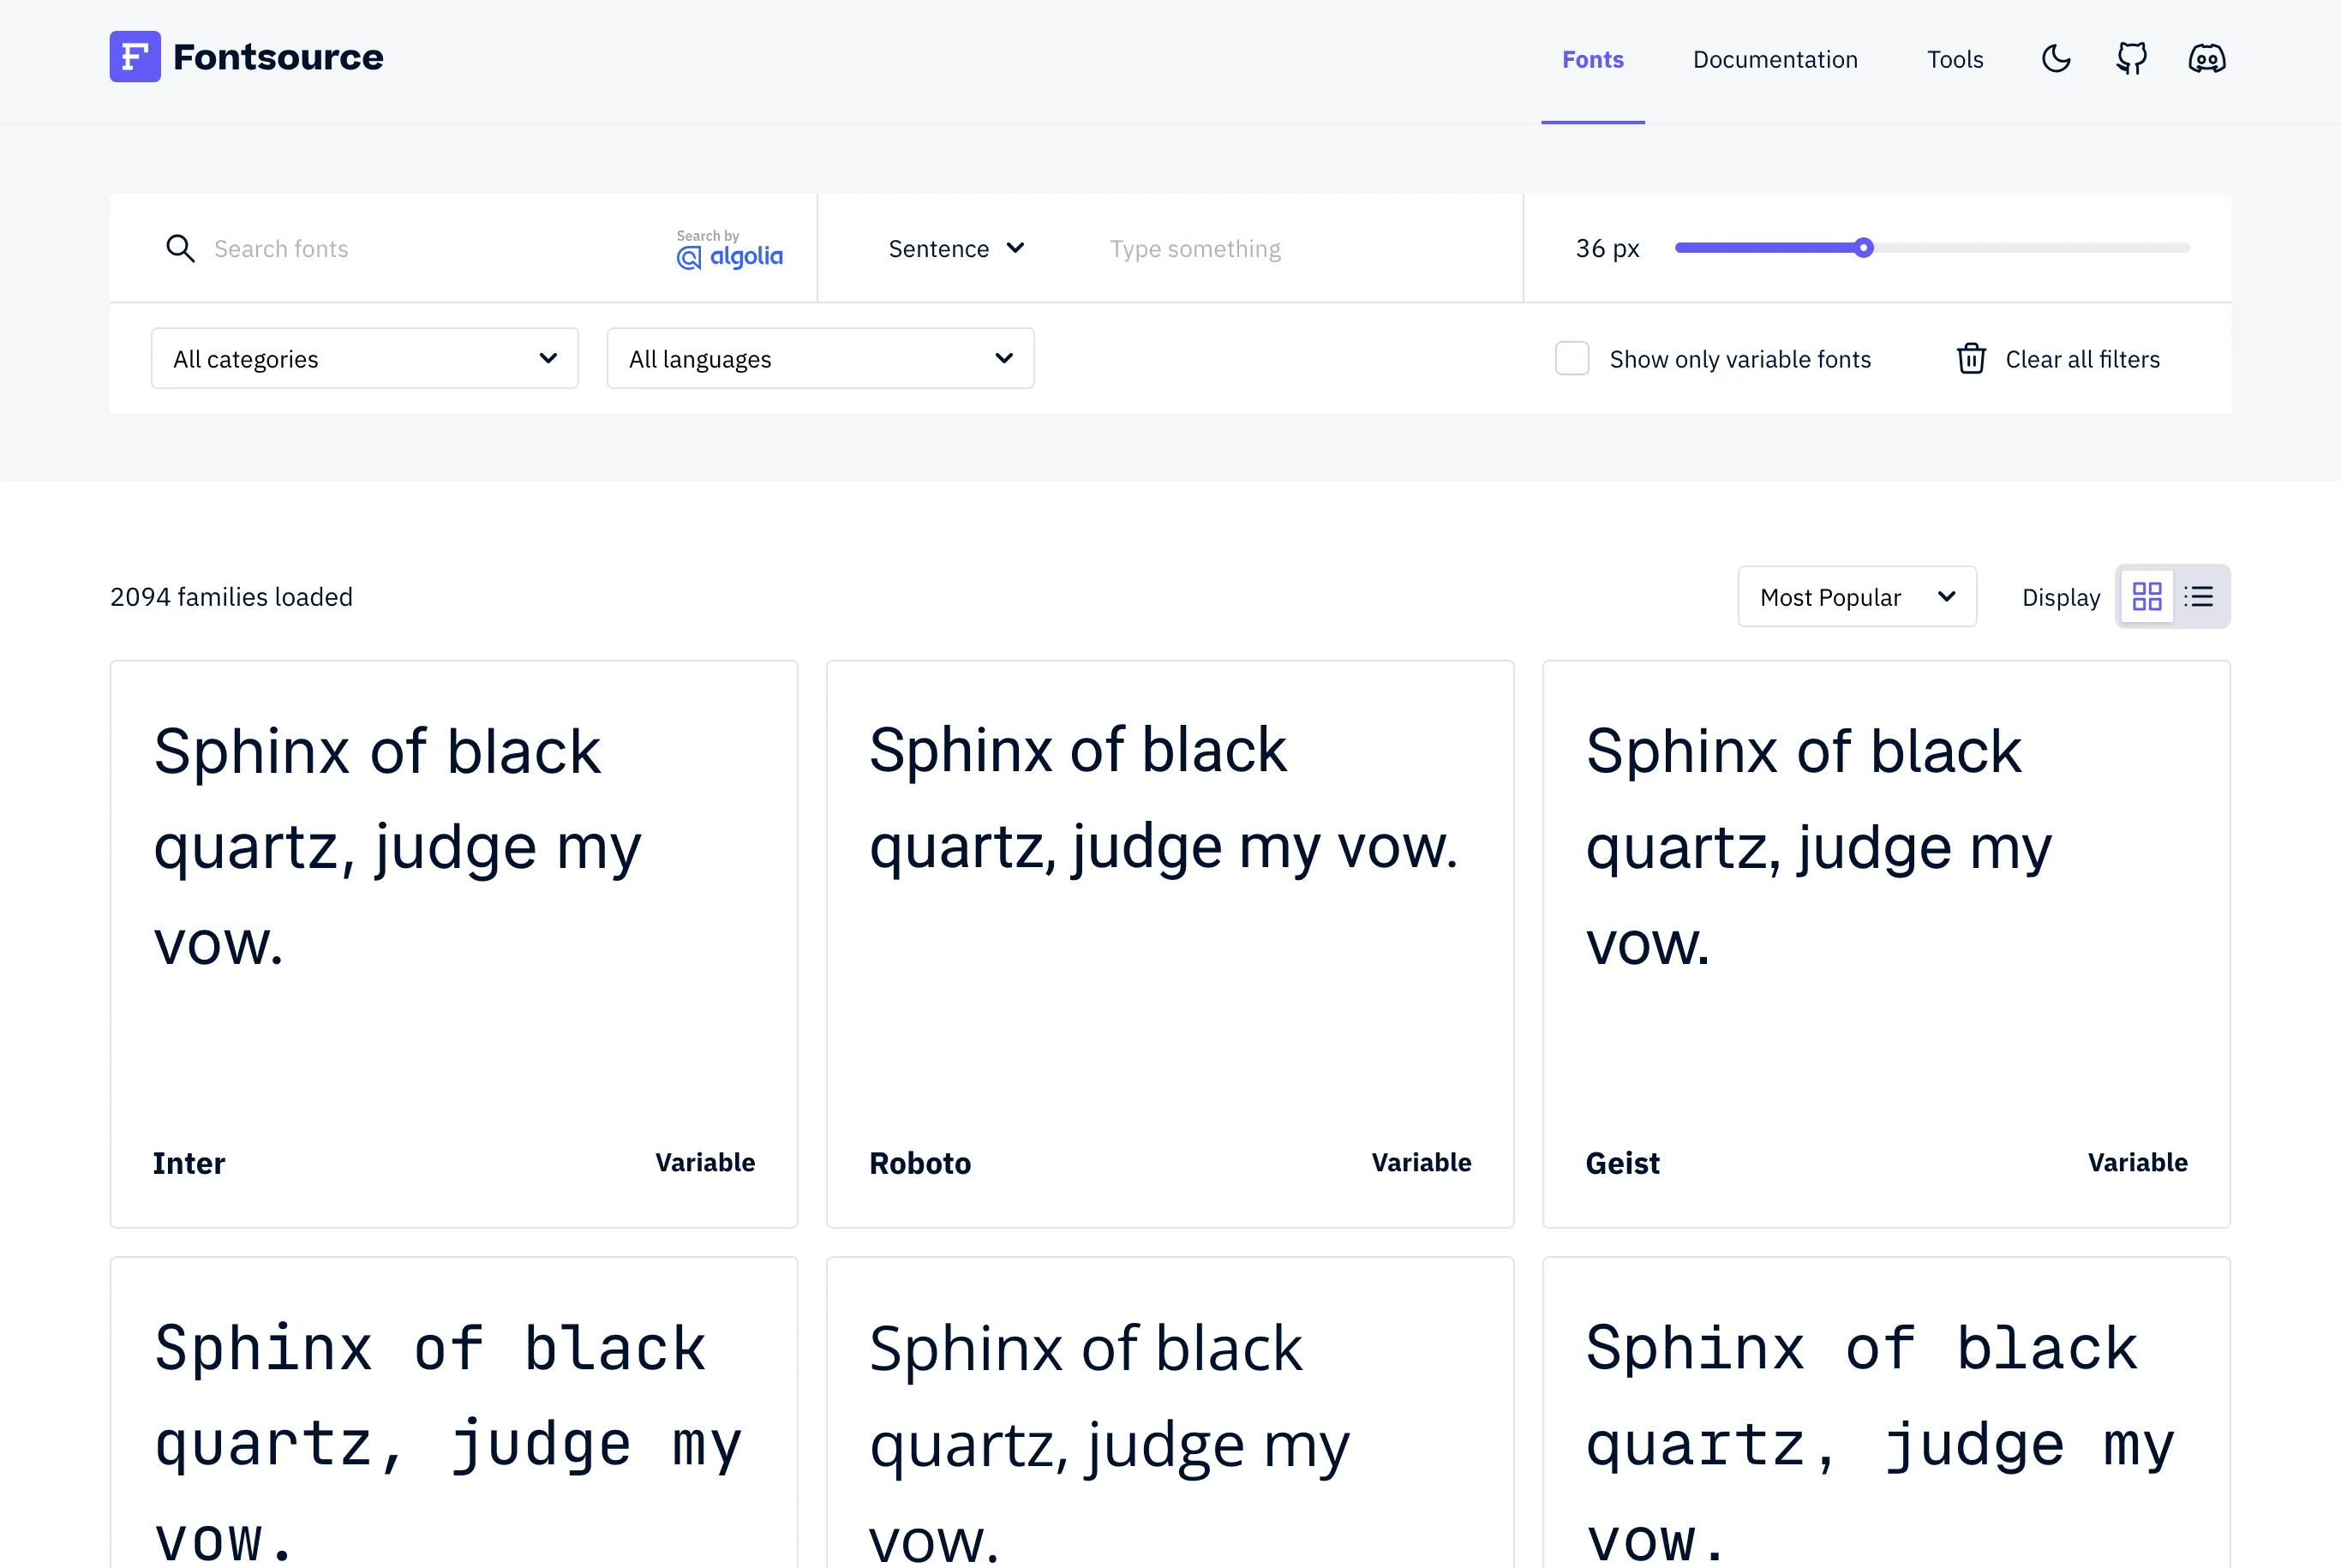The width and height of the screenshot is (2341, 1568).
Task: Expand the Sentence preview type dropdown
Action: pyautogui.click(x=957, y=249)
